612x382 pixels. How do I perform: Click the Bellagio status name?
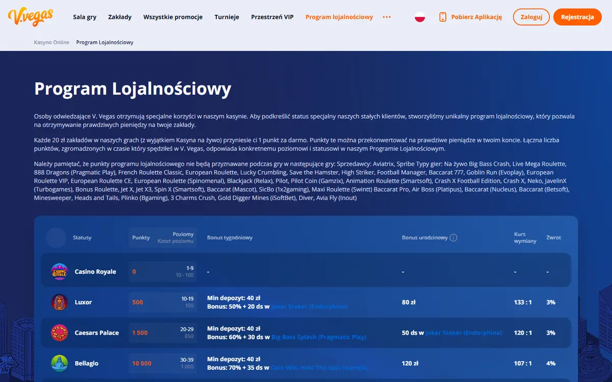point(87,363)
